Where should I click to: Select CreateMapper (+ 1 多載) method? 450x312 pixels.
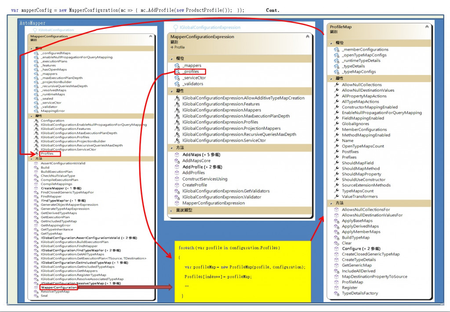point(61,188)
